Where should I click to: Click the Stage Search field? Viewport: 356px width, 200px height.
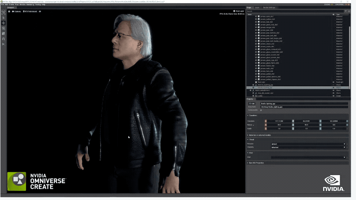tap(295, 11)
